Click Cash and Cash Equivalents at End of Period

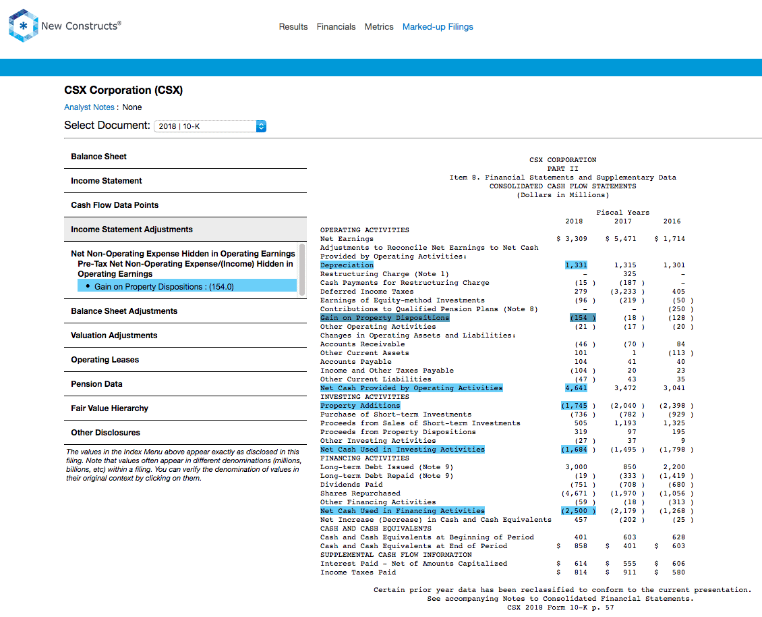point(413,546)
